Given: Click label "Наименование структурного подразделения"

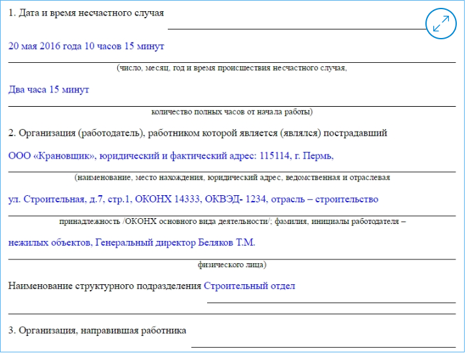Looking at the screenshot, I should [x=105, y=286].
